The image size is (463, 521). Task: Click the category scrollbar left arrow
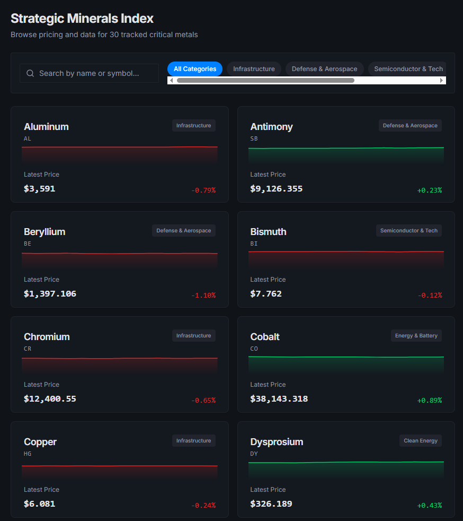pyautogui.click(x=171, y=81)
